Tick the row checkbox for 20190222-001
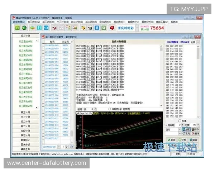 43,85
